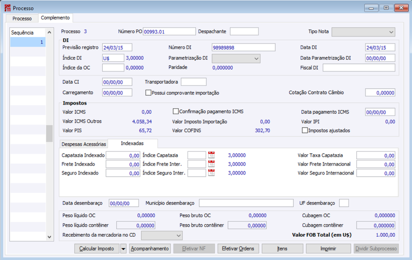Open calendar icon beside Índice Seguro Inter.

(x=211, y=173)
